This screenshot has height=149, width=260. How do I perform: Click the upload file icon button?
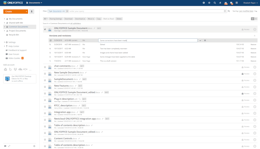32,12
